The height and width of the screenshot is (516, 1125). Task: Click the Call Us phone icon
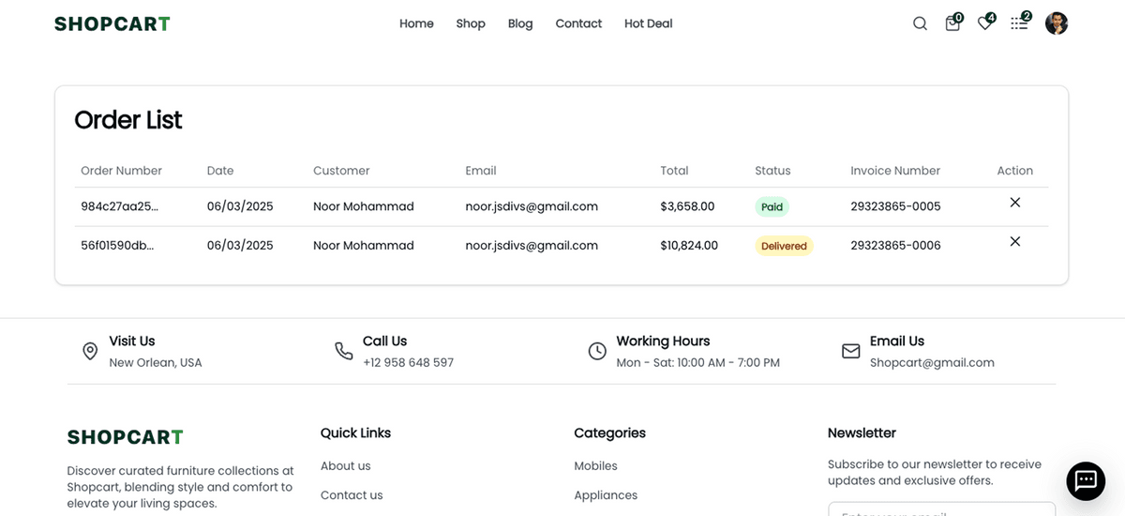click(x=344, y=351)
